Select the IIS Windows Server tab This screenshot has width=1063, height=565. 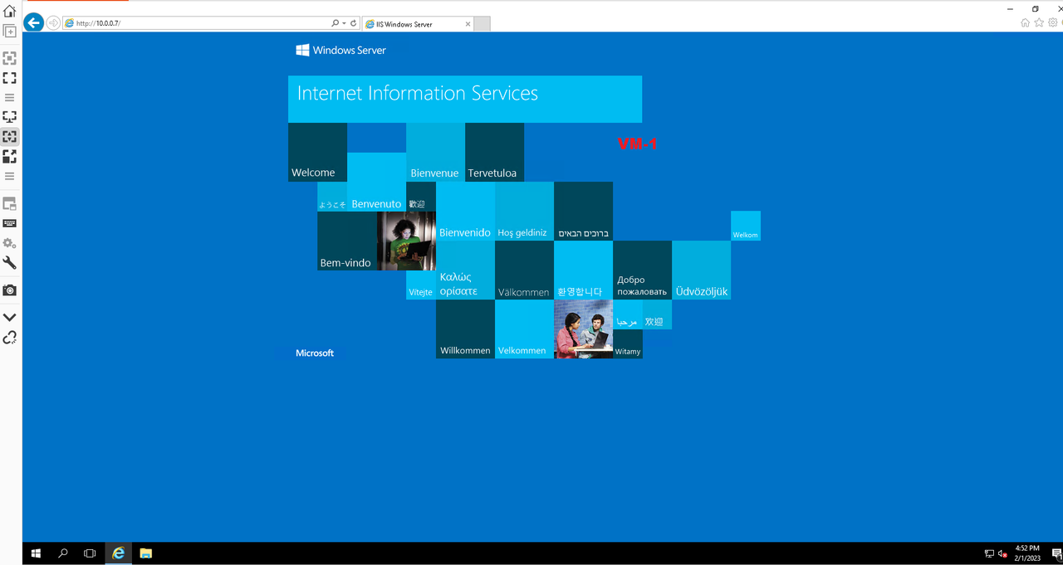[417, 24]
